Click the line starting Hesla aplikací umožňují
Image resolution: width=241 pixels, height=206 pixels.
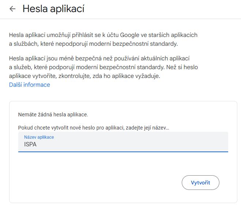103,35
